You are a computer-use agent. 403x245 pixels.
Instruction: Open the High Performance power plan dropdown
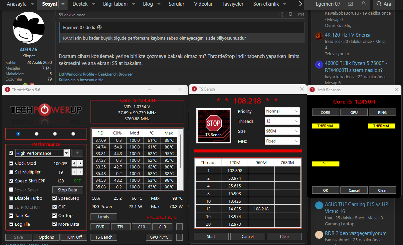66,153
